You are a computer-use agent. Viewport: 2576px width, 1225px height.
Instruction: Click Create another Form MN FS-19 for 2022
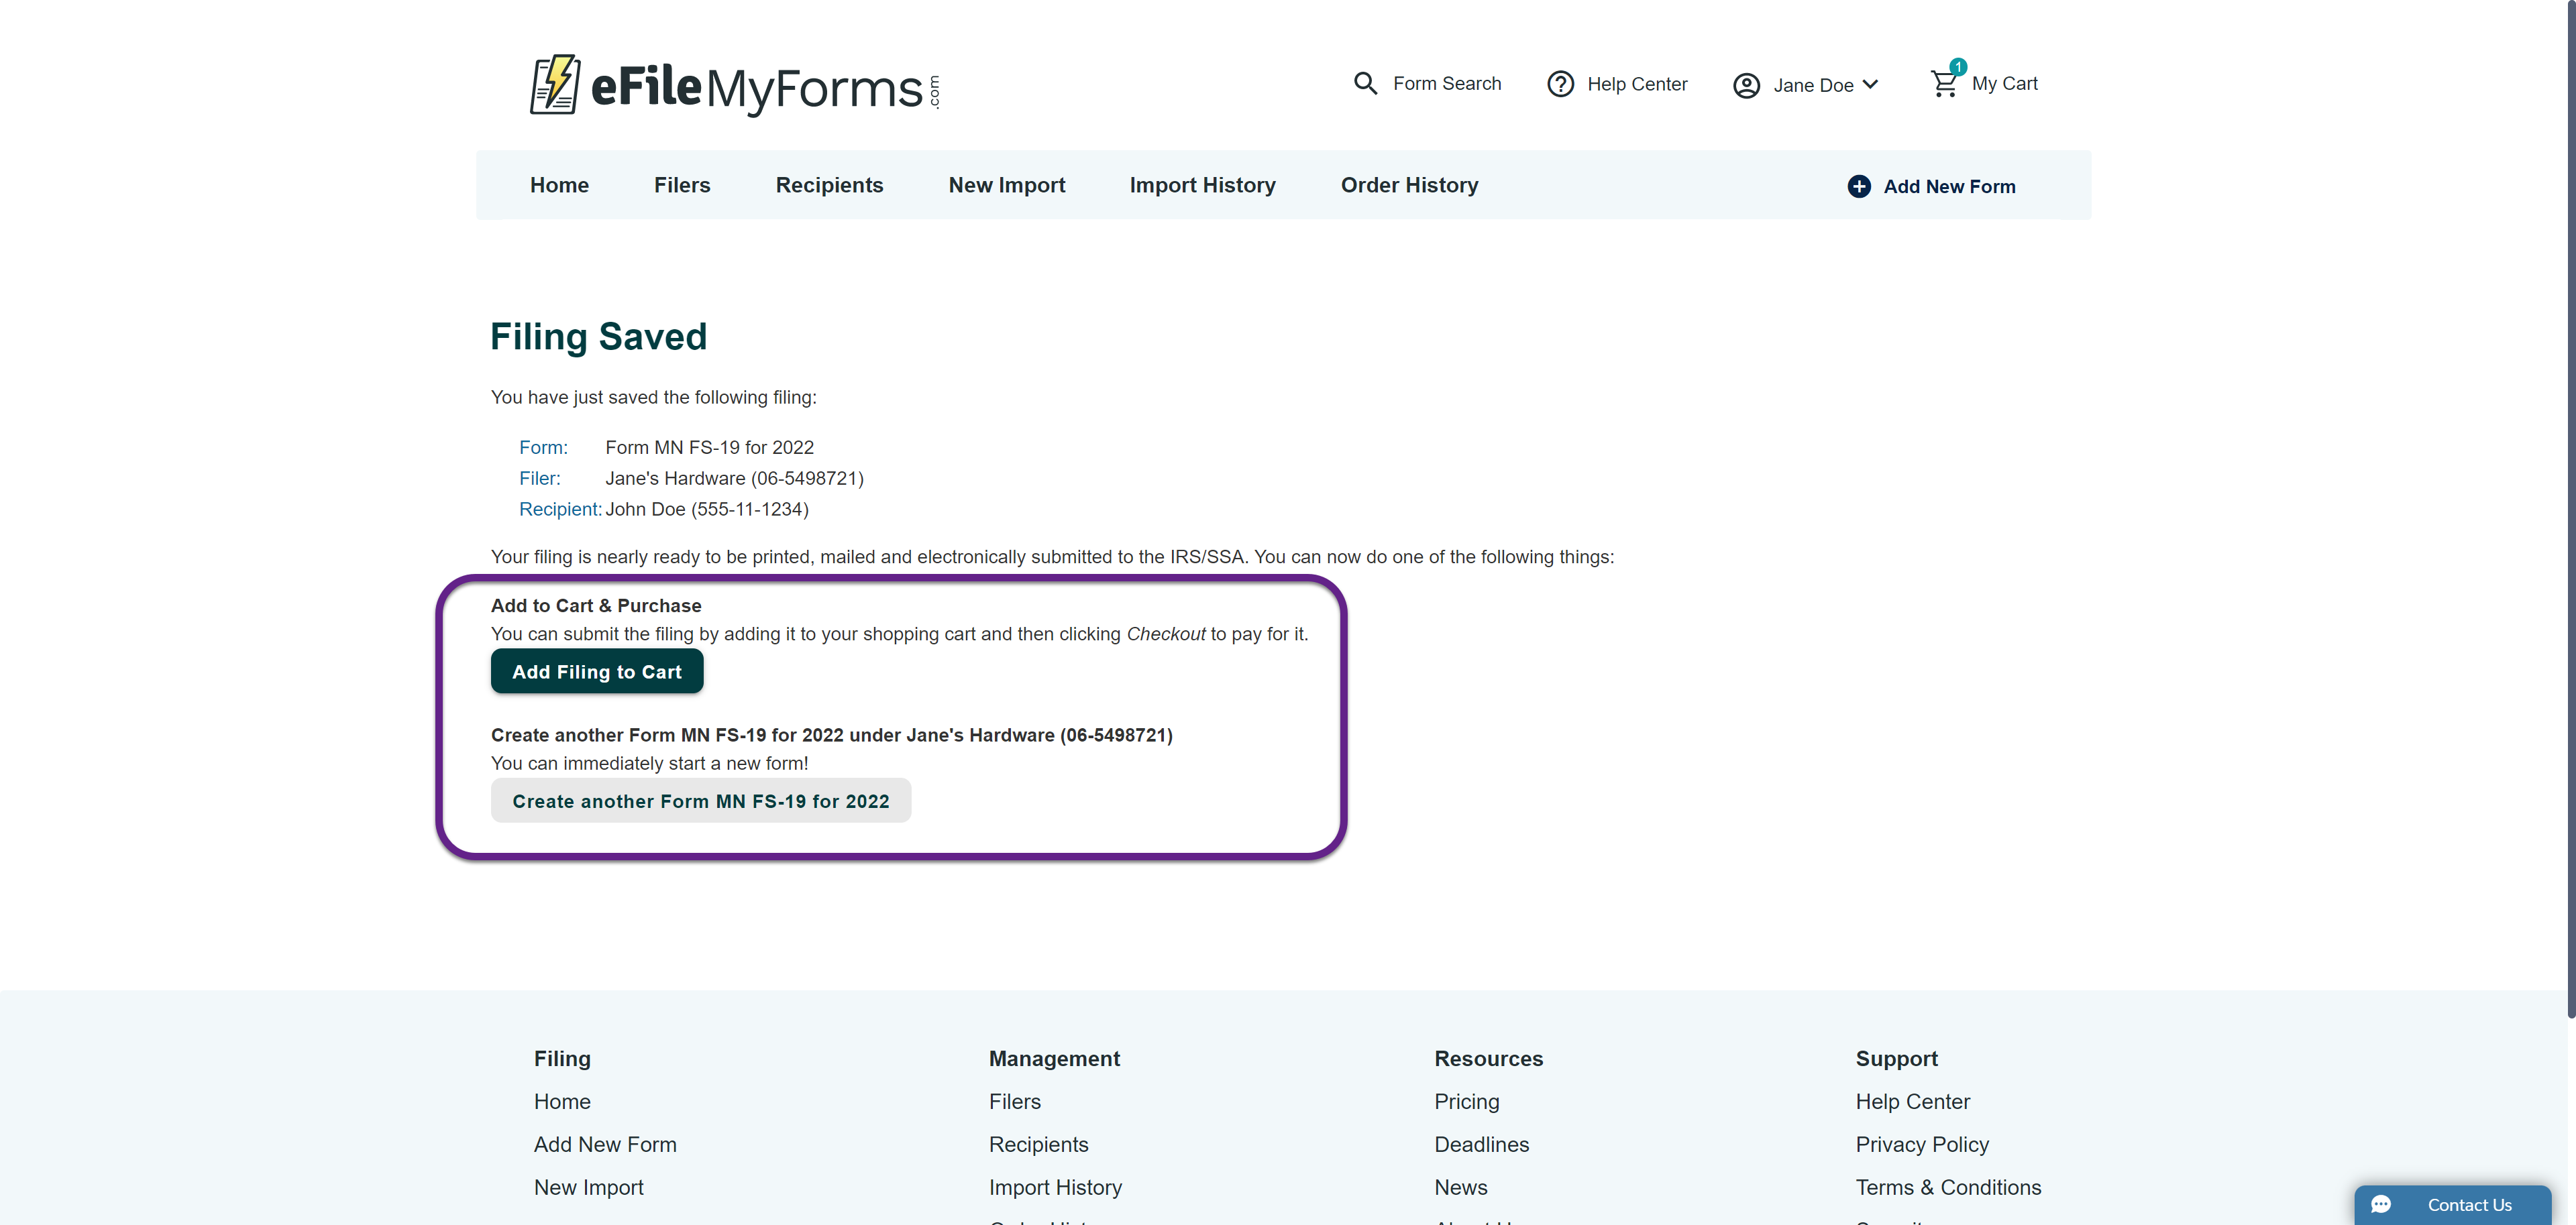click(701, 801)
